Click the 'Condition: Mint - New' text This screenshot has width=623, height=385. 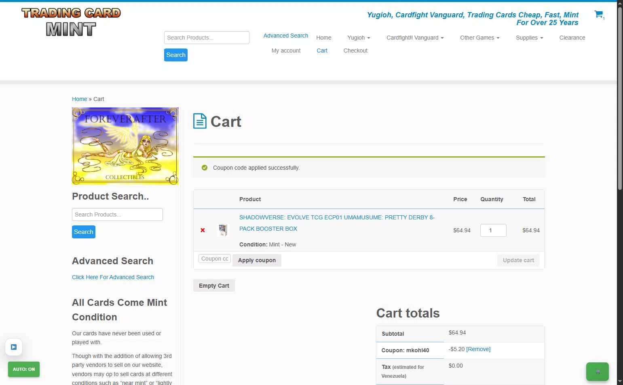(x=268, y=244)
